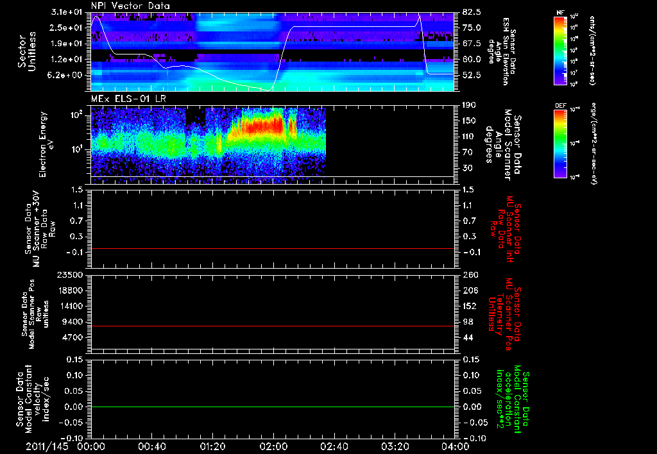Click the "9400" scanner position tick value

73,322
